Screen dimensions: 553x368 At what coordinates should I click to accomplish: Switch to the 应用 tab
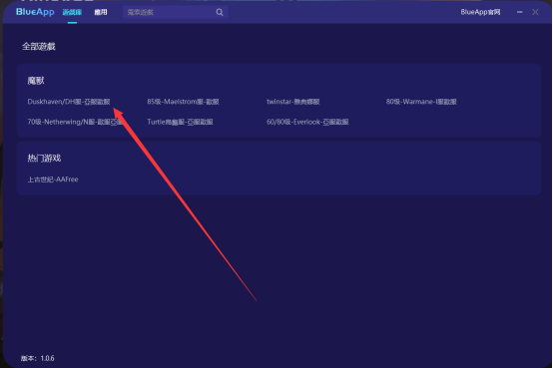(101, 12)
